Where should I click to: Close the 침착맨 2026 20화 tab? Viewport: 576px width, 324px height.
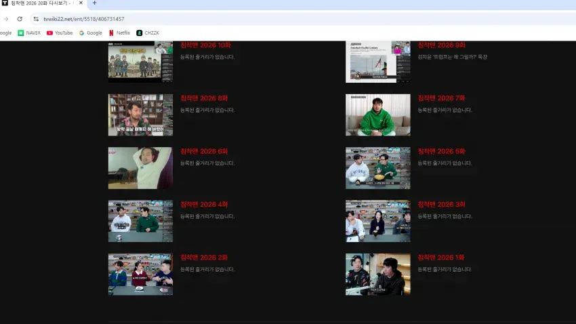[81, 3]
